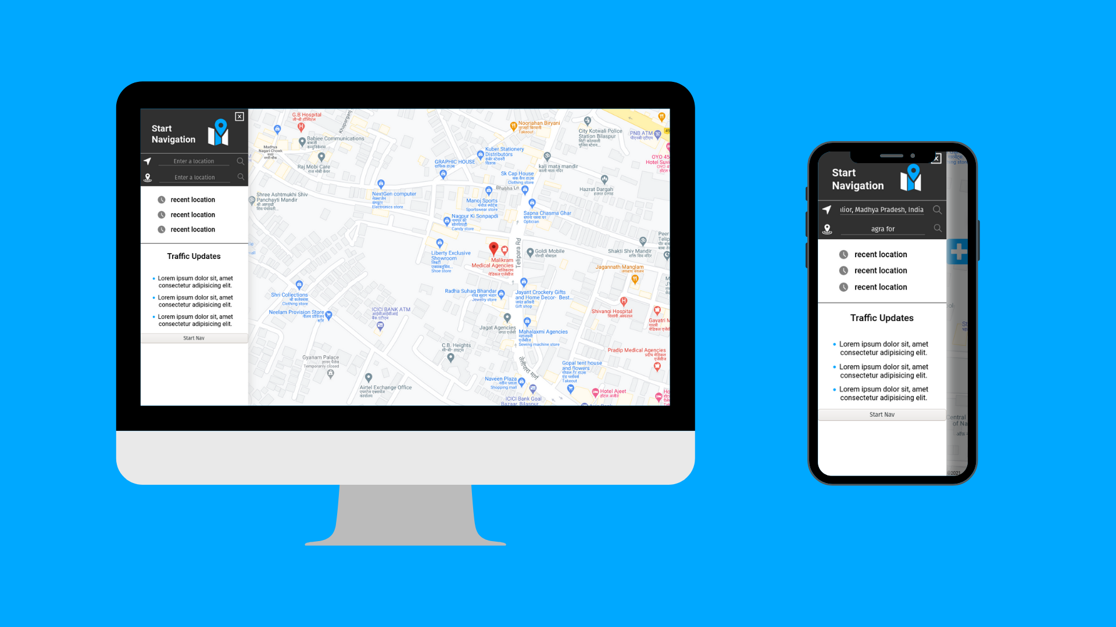This screenshot has width=1116, height=627.
Task: Click the expand/fullscreen icon on mobile
Action: pyautogui.click(x=936, y=158)
